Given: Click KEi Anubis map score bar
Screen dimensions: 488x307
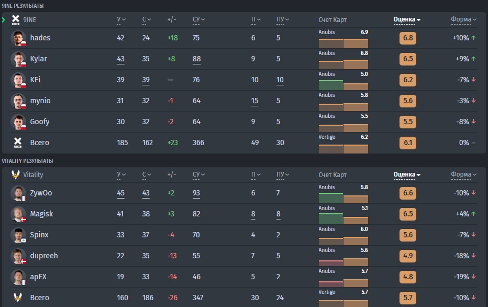Looking at the screenshot, I should click(343, 85).
